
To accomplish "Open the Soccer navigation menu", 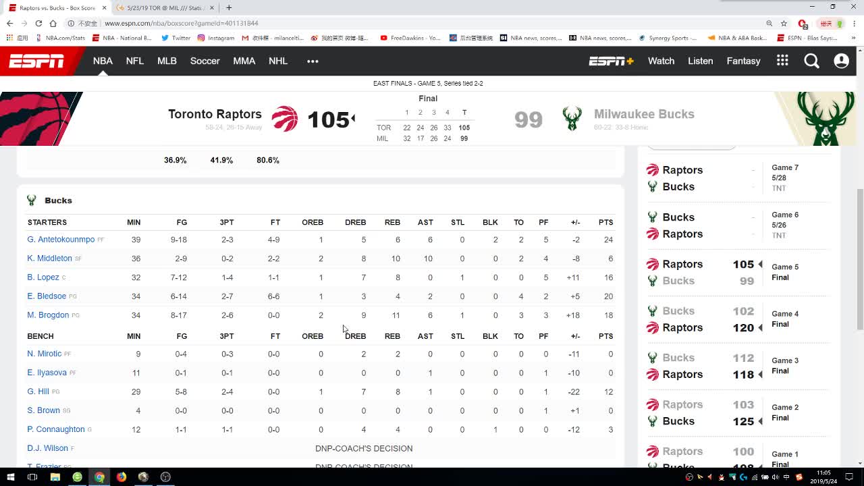I will [x=205, y=61].
